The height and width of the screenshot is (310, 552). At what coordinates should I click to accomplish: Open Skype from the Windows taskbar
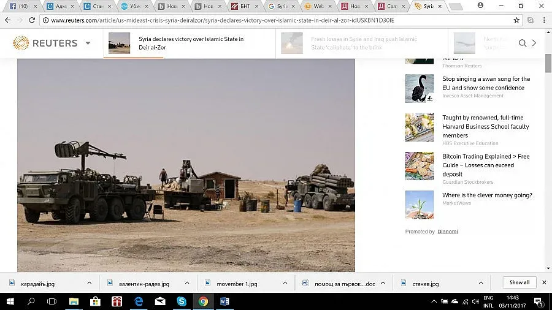point(182,301)
